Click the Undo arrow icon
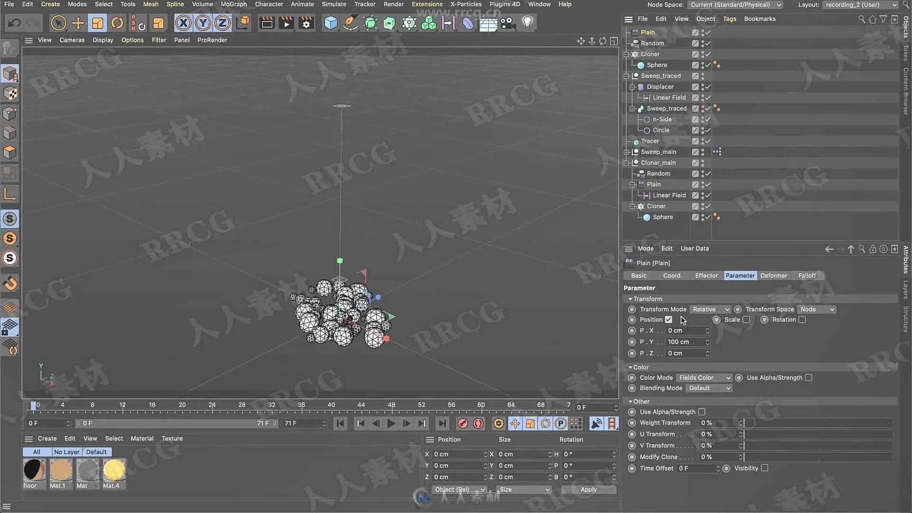The image size is (912, 513). point(14,23)
